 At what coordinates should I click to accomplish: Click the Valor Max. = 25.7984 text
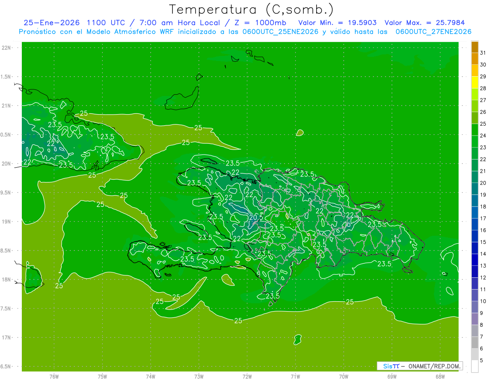(425, 23)
